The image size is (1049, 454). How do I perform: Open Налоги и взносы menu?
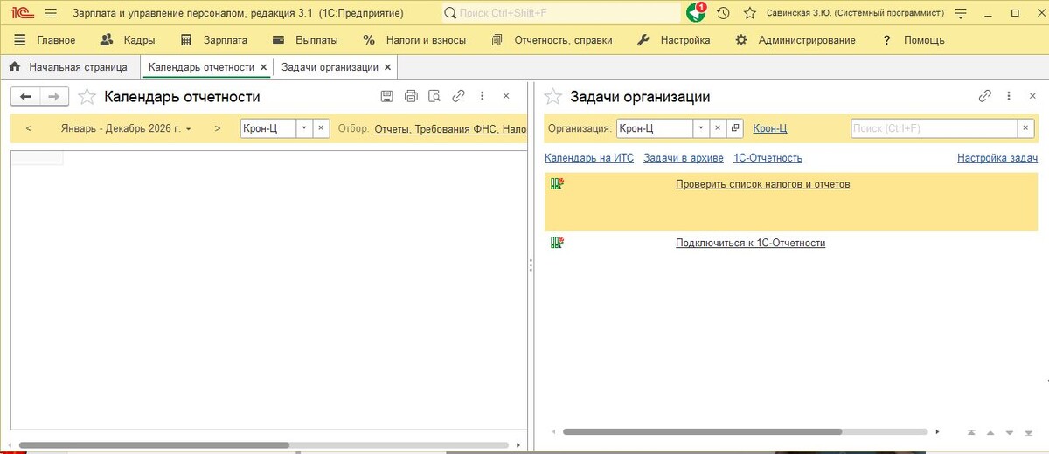coord(415,40)
